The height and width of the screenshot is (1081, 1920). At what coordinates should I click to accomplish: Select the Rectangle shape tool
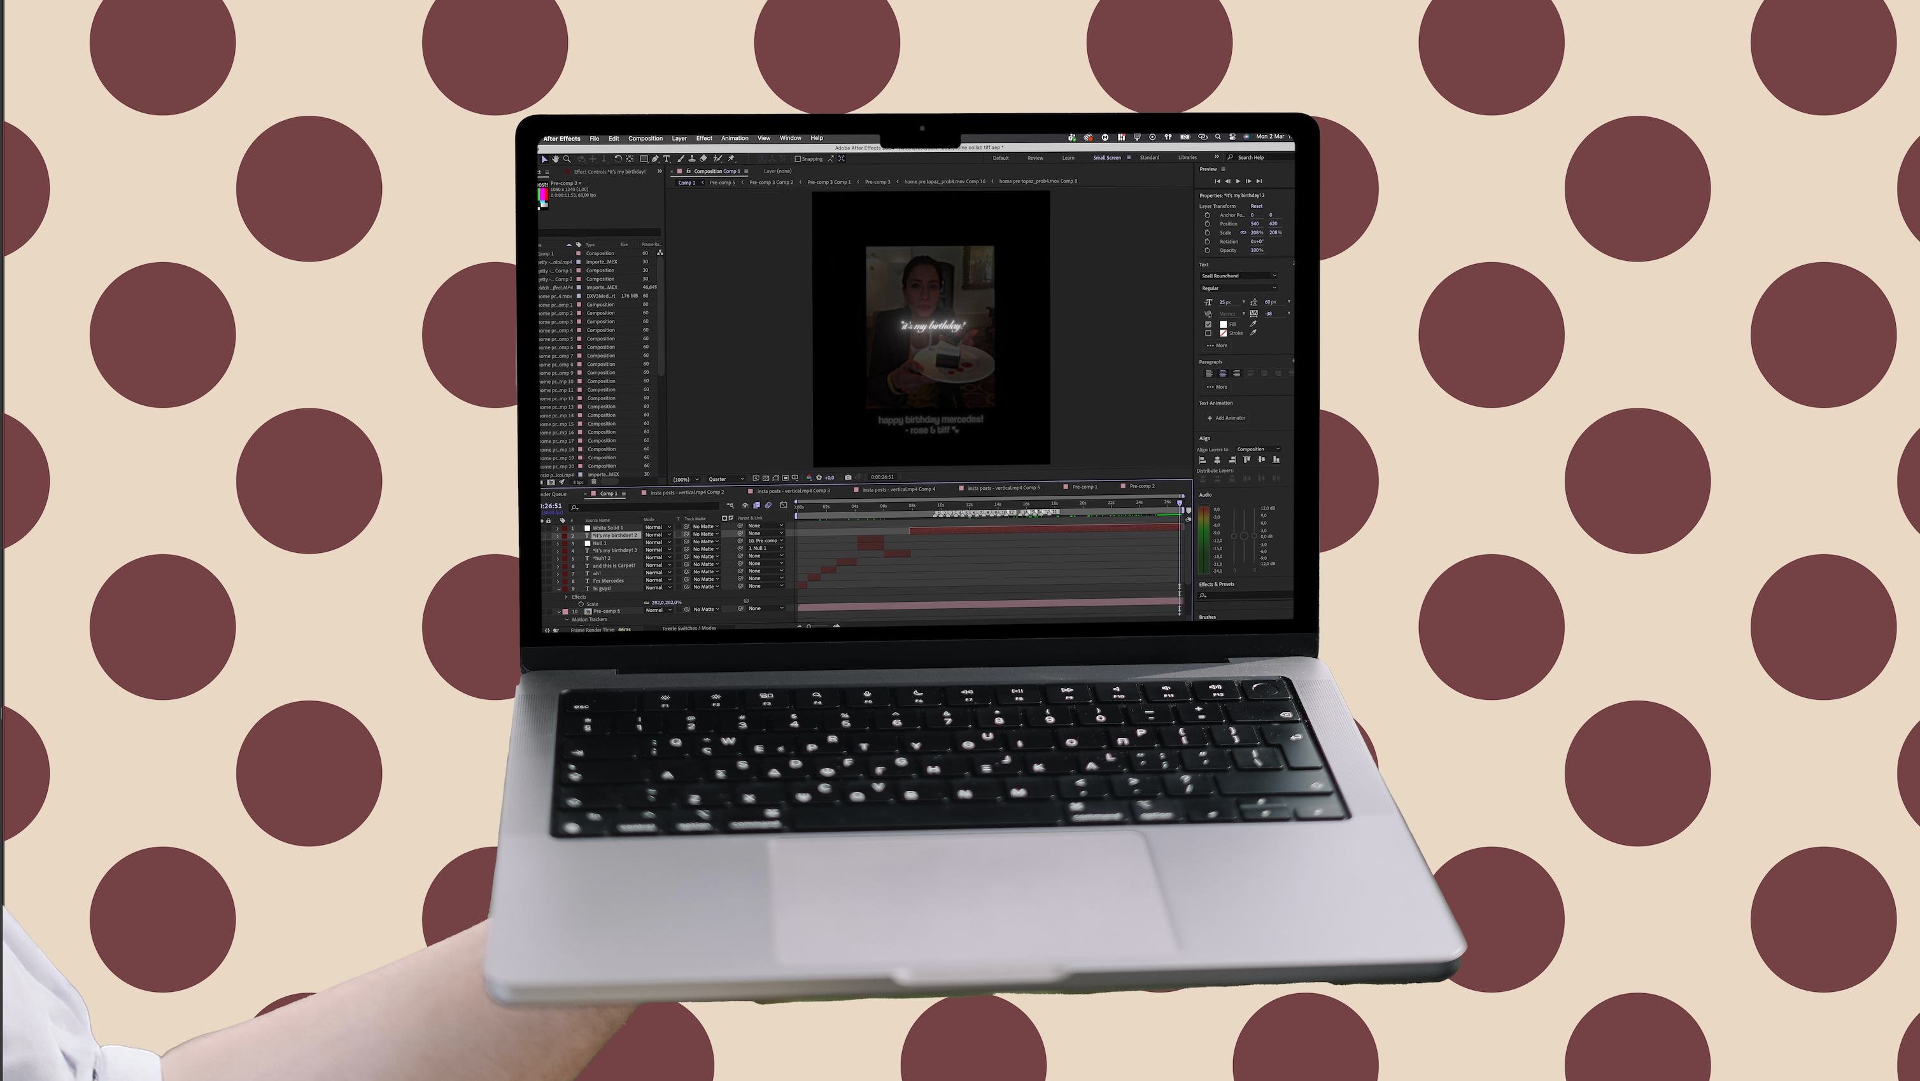(x=644, y=158)
